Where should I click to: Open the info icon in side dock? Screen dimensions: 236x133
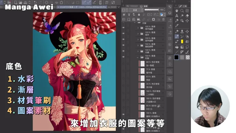pyautogui.click(x=170, y=64)
